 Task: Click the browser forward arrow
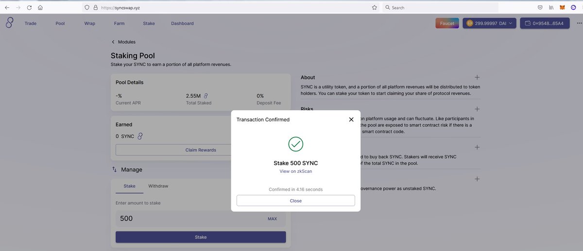(x=18, y=8)
